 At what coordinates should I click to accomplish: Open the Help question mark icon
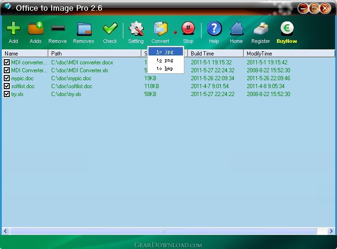click(x=214, y=28)
